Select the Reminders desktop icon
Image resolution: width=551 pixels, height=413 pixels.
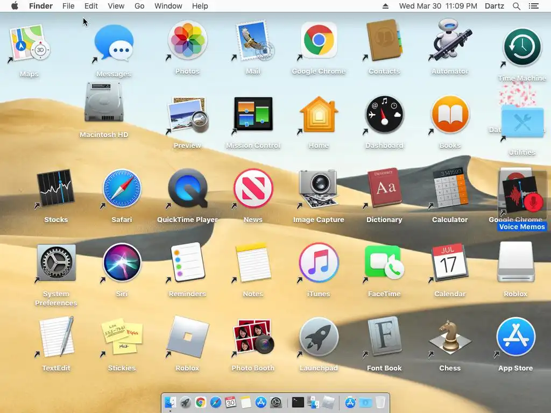pyautogui.click(x=187, y=262)
